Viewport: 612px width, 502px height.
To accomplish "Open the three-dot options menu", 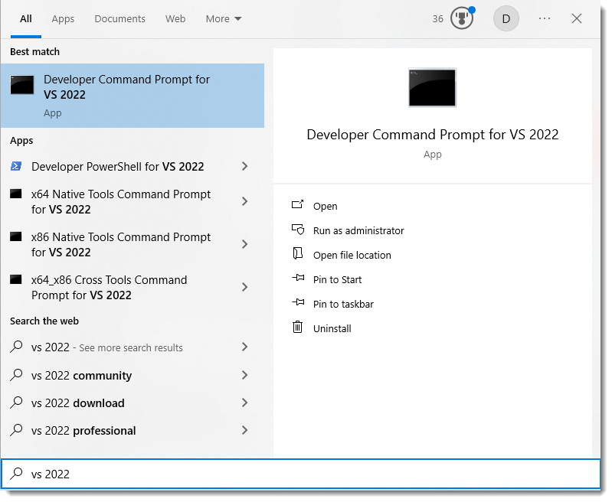I will click(x=545, y=18).
